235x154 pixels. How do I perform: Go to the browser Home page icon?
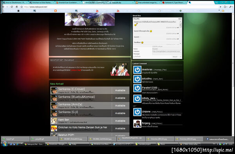coord(16,7)
